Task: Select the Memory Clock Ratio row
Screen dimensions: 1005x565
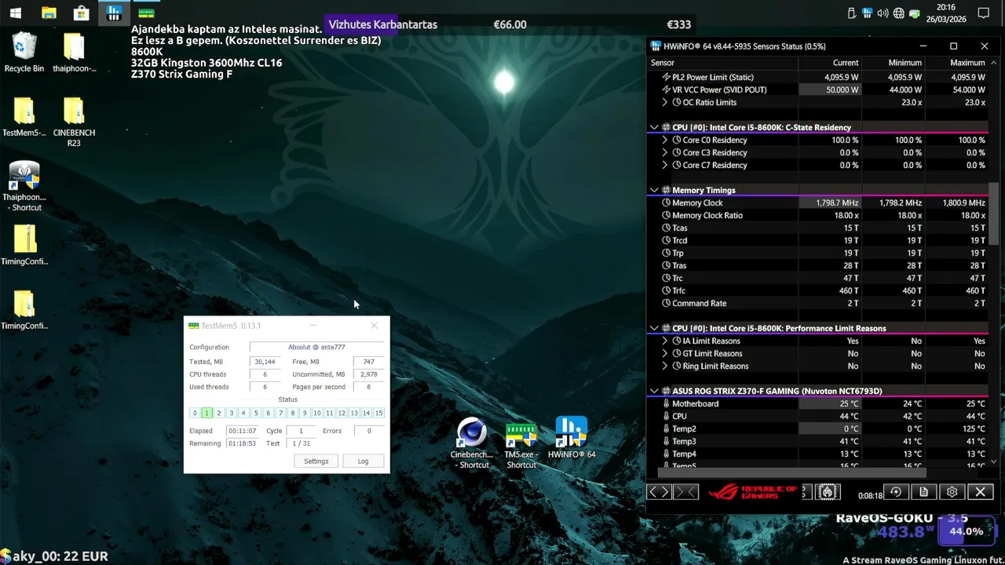Action: [x=817, y=215]
